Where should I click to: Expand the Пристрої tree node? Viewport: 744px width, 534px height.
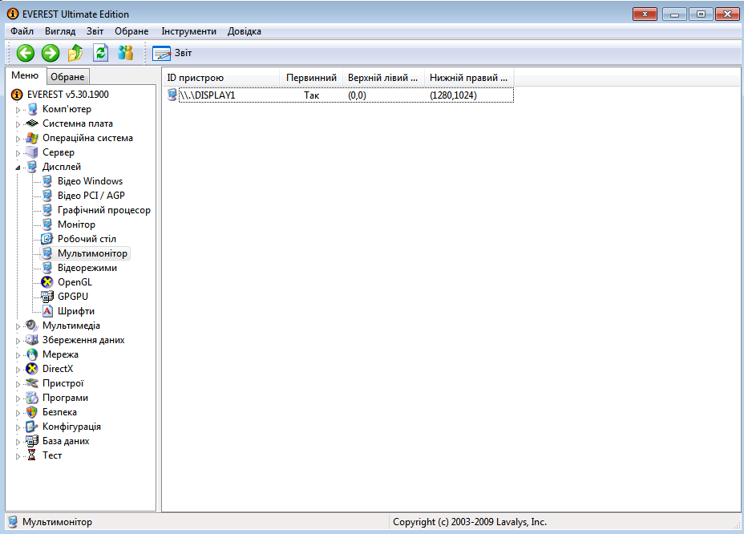[18, 384]
